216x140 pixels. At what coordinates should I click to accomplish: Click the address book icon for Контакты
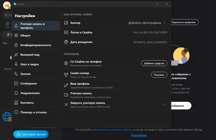(x=16, y=103)
